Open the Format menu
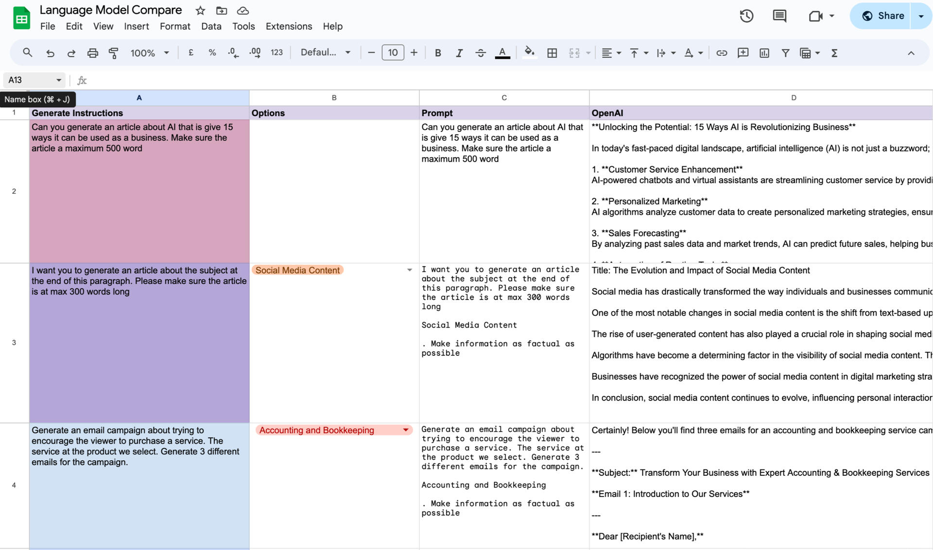 [175, 26]
